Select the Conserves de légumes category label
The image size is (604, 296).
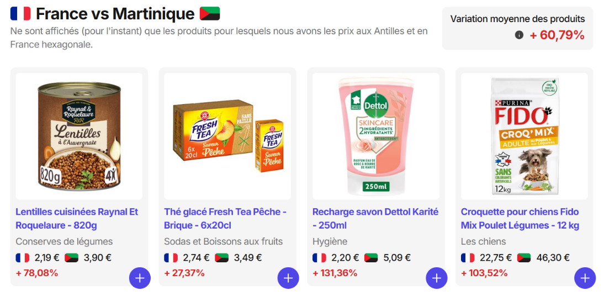coord(64,241)
